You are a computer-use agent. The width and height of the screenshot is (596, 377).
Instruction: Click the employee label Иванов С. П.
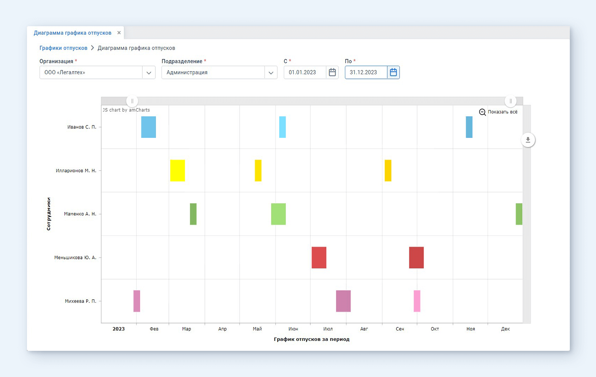(x=82, y=127)
